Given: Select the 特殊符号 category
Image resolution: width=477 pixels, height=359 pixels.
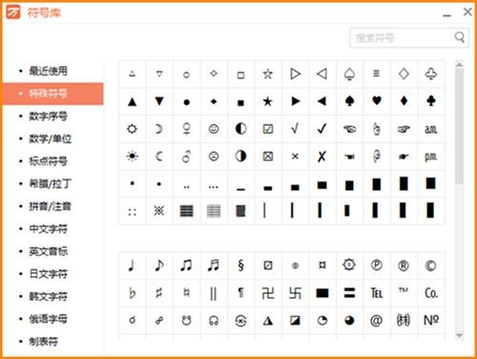Looking at the screenshot, I should [x=52, y=94].
